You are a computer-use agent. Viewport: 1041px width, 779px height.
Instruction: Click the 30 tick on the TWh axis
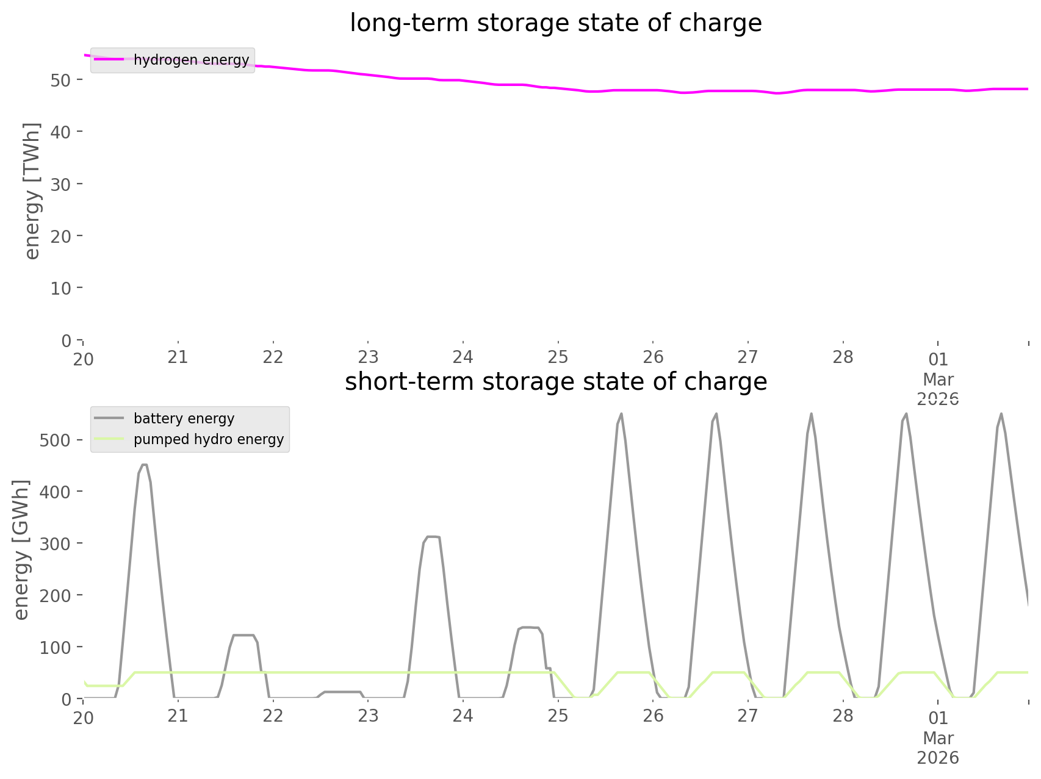click(x=61, y=184)
